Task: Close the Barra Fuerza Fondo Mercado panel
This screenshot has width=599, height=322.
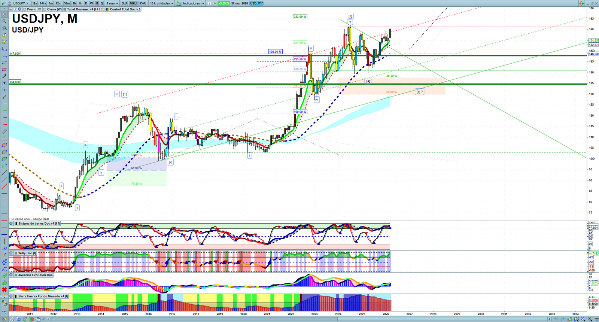Action: point(11,296)
